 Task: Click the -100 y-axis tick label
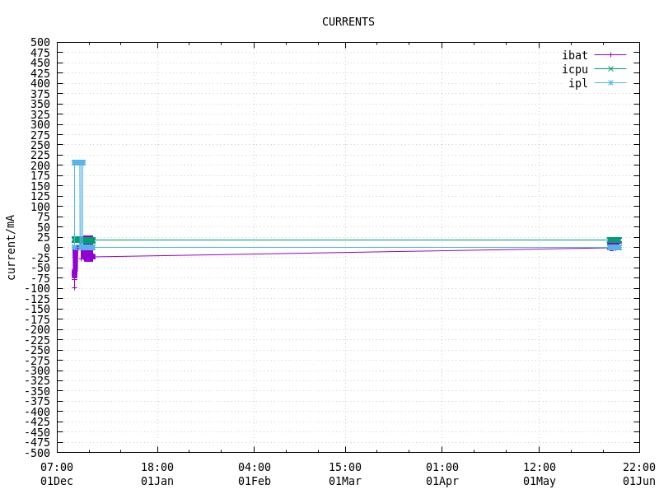tap(37, 289)
